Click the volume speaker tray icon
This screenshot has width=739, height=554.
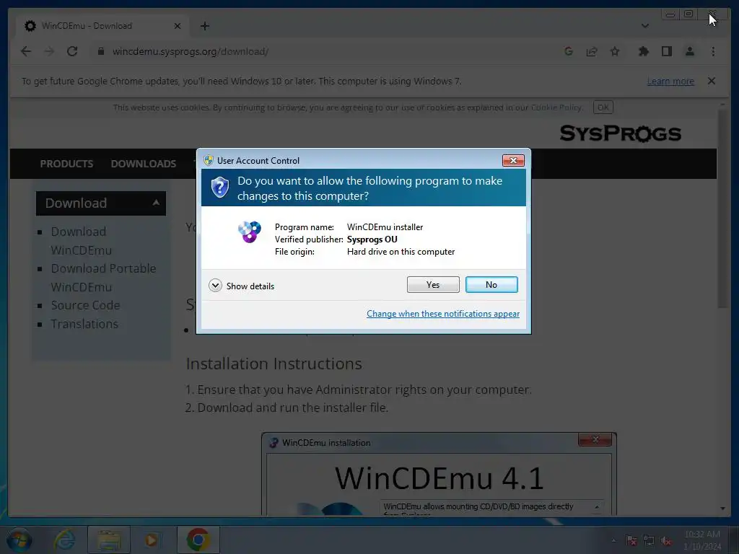pyautogui.click(x=666, y=541)
